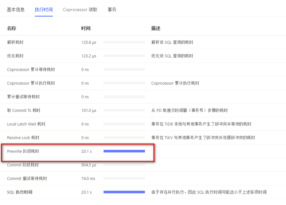Open the Coprocessor 读取 tab
The width and height of the screenshot is (286, 205).
click(80, 10)
